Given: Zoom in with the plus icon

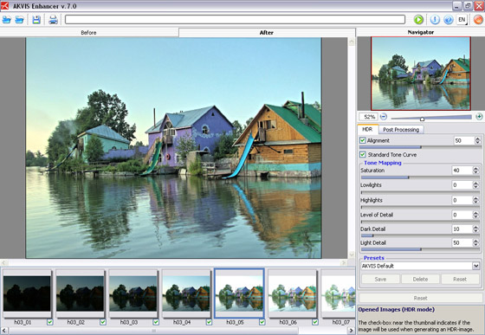Looking at the screenshot, I should (479, 117).
